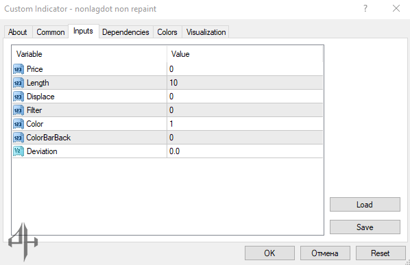The height and width of the screenshot is (265, 410).
Task: Click the Color parameter's integer icon
Action: tap(19, 124)
